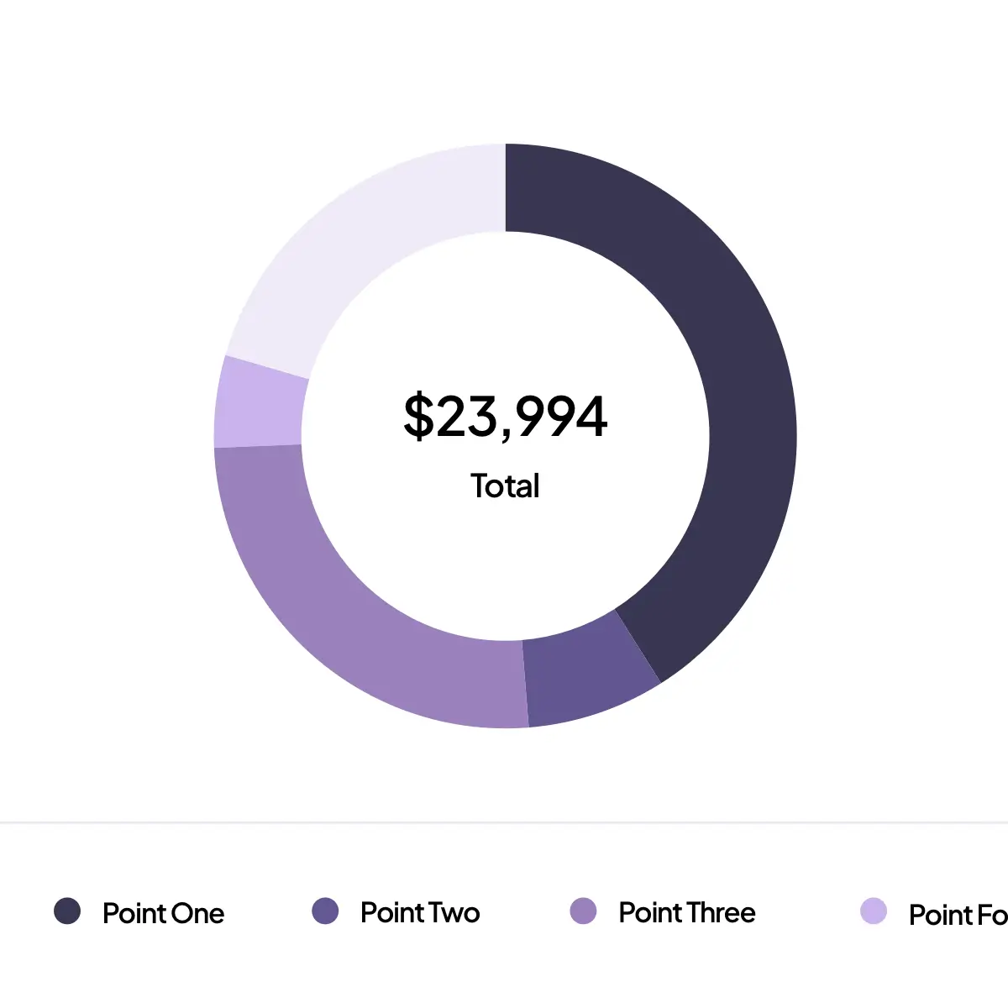
Task: Toggle the Point Three legend label
Action: pyautogui.click(x=687, y=913)
